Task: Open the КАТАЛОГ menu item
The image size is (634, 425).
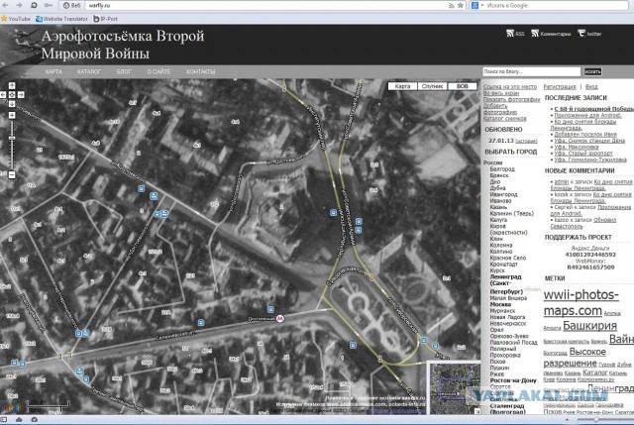Action: click(x=89, y=72)
